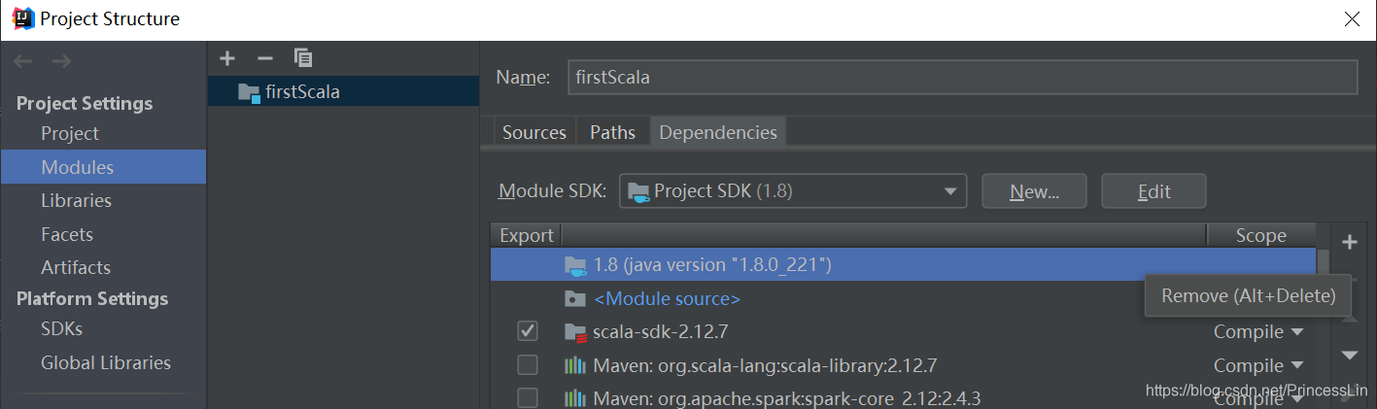Click the scala-library Maven icon
1377x409 pixels.
pos(575,366)
